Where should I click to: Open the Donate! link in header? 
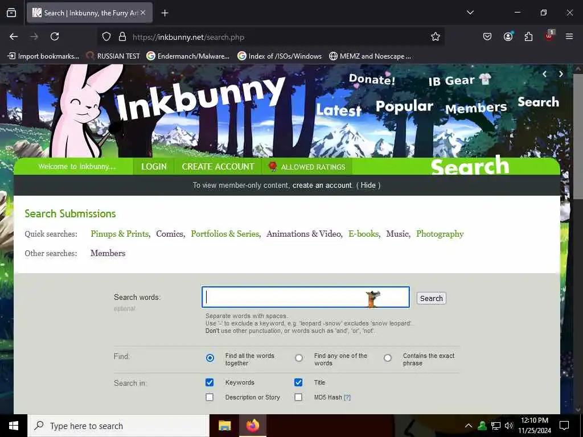(x=372, y=79)
